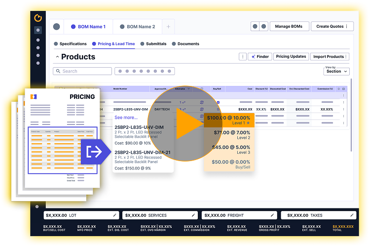Viewport: 370px width, 247px height.
Task: Click the See more... link
Action: pyautogui.click(x=126, y=118)
